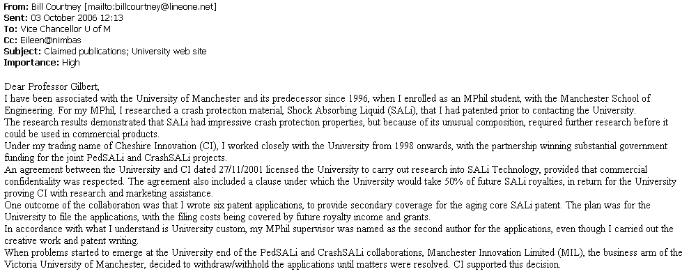The image size is (689, 276).
Task: Click the From: header label
Action: [x=16, y=6]
